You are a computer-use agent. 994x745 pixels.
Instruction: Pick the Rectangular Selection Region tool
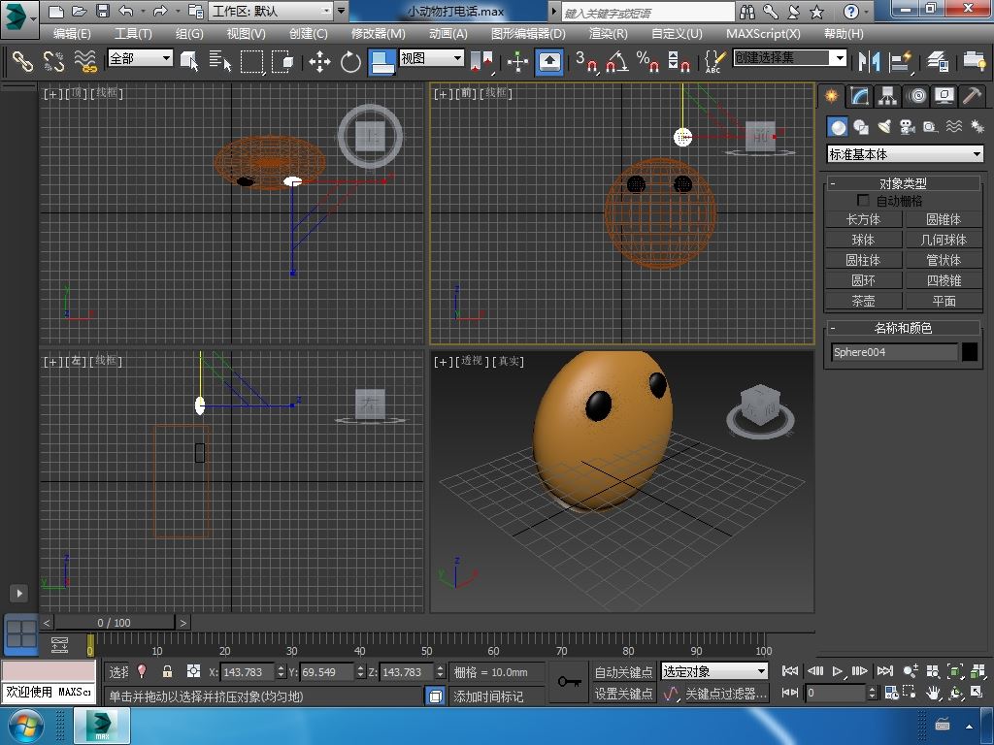[251, 61]
